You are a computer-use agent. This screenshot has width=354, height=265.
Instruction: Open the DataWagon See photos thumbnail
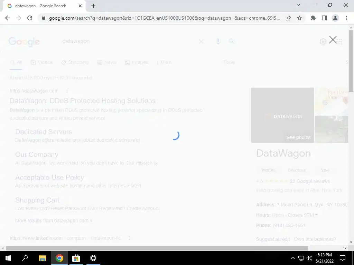[282, 115]
